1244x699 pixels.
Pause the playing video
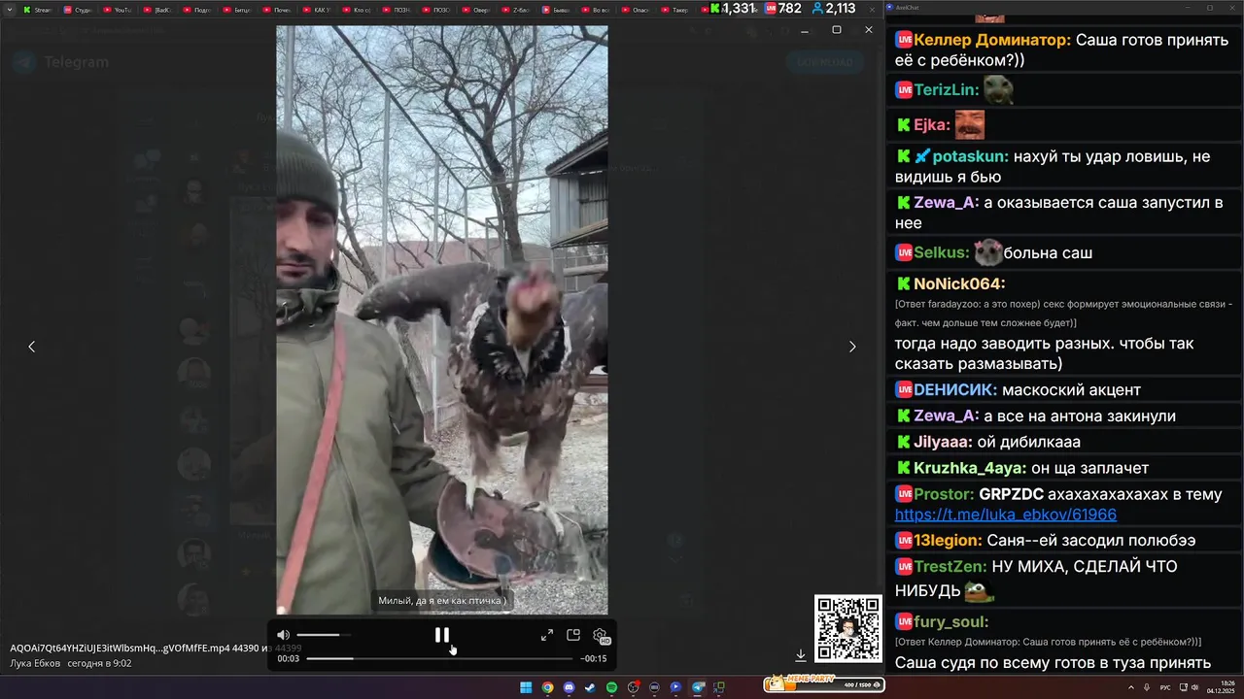click(x=442, y=635)
